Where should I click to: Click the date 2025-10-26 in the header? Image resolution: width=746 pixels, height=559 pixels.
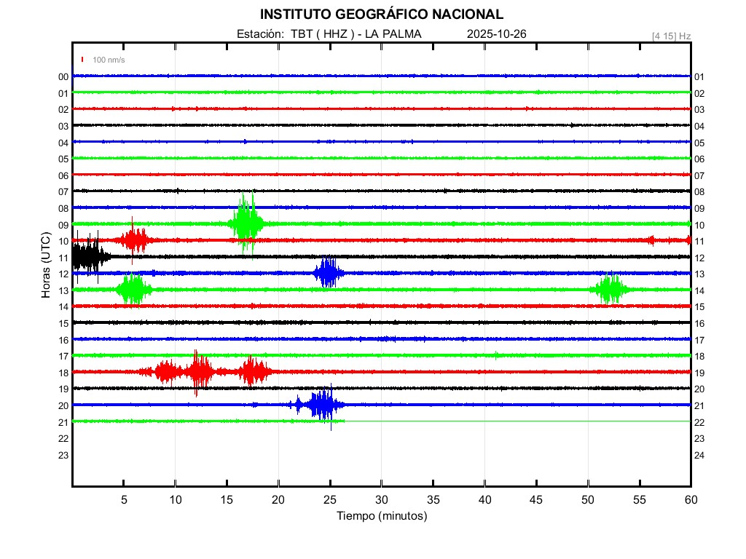[x=496, y=34]
